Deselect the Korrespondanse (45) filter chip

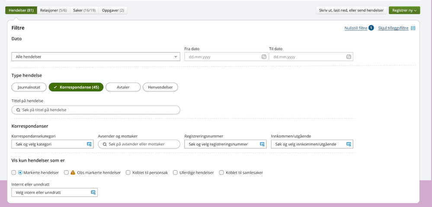76,87
